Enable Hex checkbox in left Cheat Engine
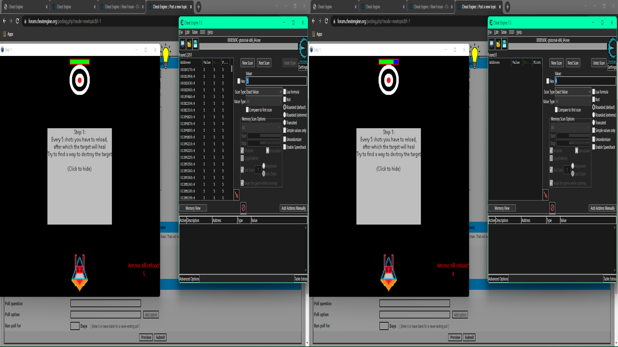 click(239, 81)
